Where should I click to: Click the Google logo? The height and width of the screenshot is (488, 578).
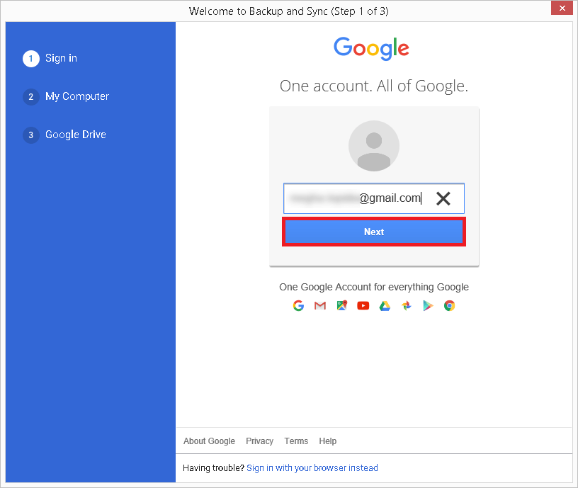[x=371, y=48]
